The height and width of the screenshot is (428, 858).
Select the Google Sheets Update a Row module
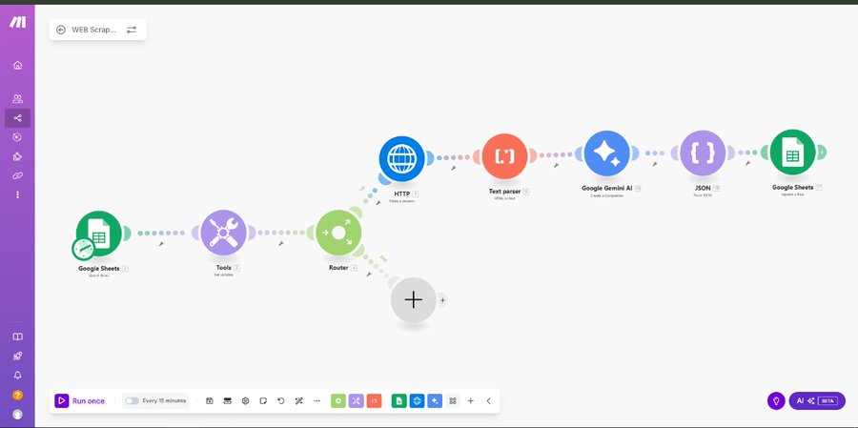(792, 153)
